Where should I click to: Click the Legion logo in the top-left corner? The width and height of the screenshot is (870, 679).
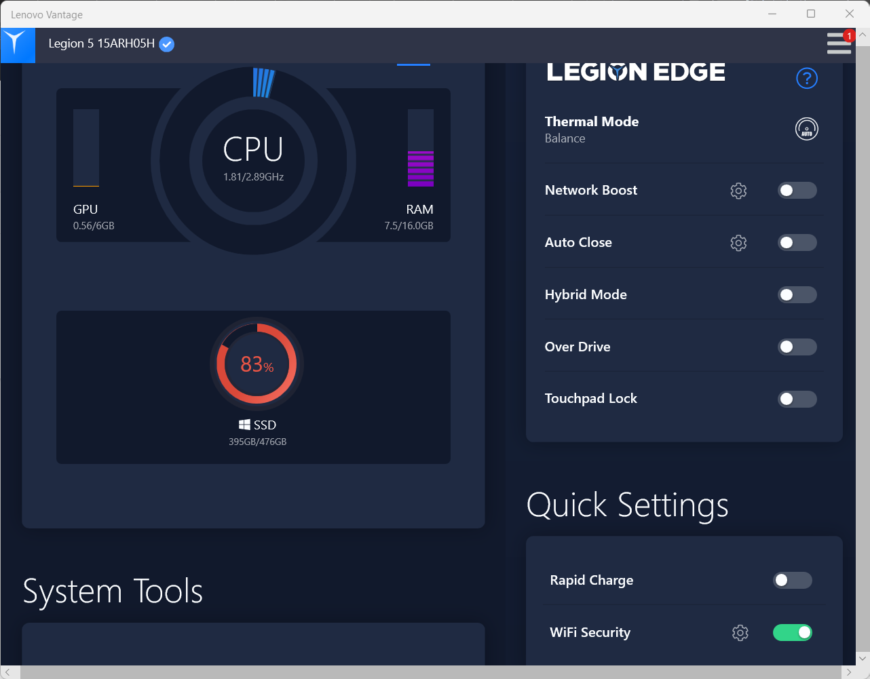point(18,45)
